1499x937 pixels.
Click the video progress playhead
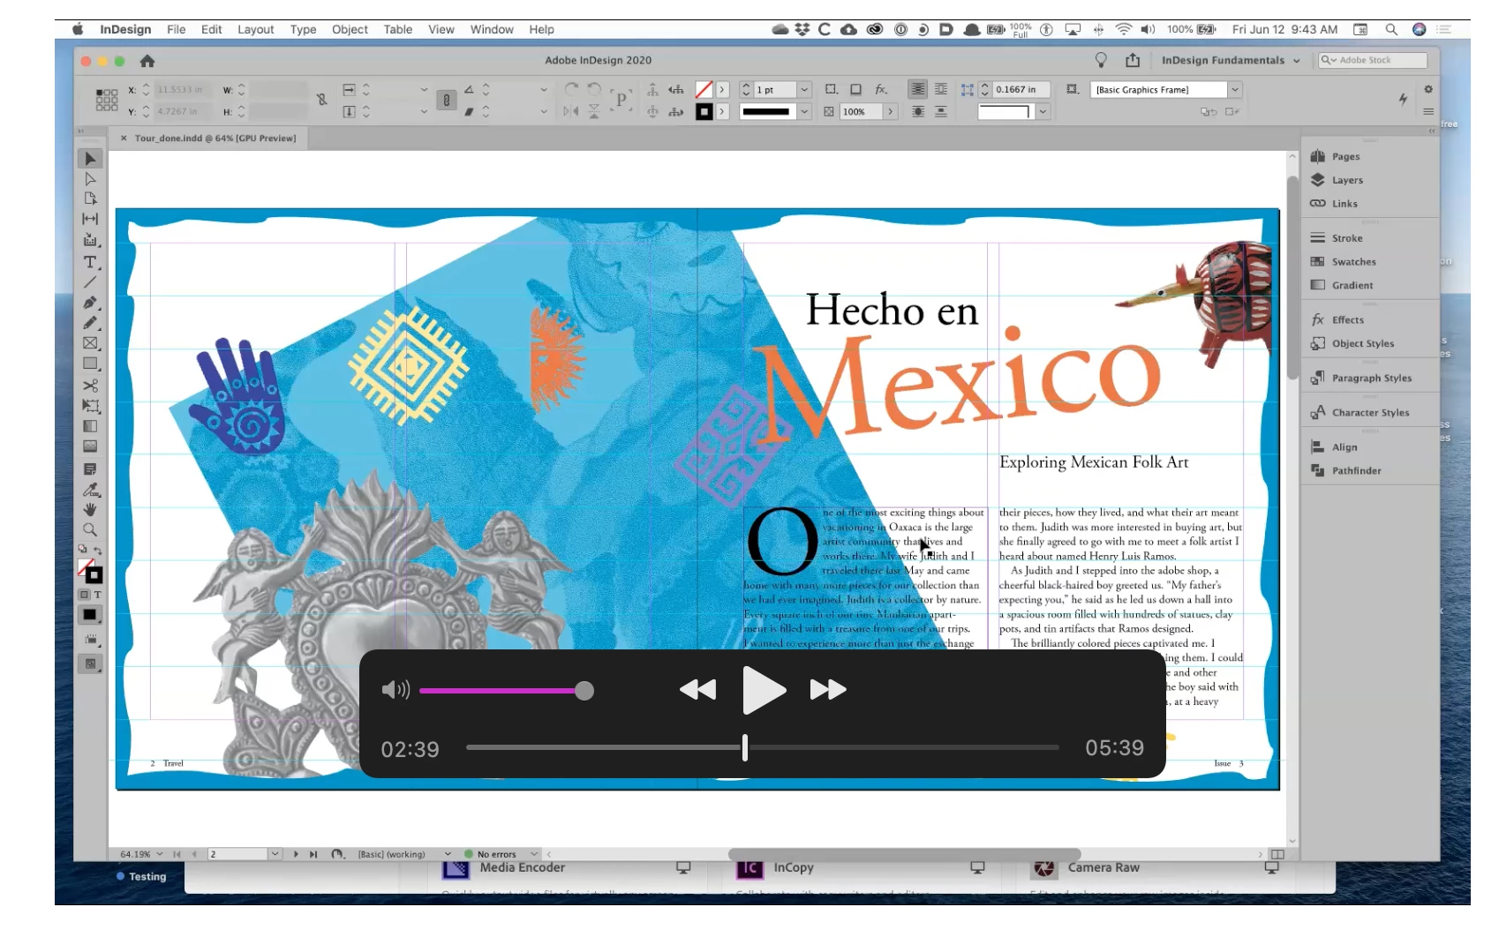(745, 747)
